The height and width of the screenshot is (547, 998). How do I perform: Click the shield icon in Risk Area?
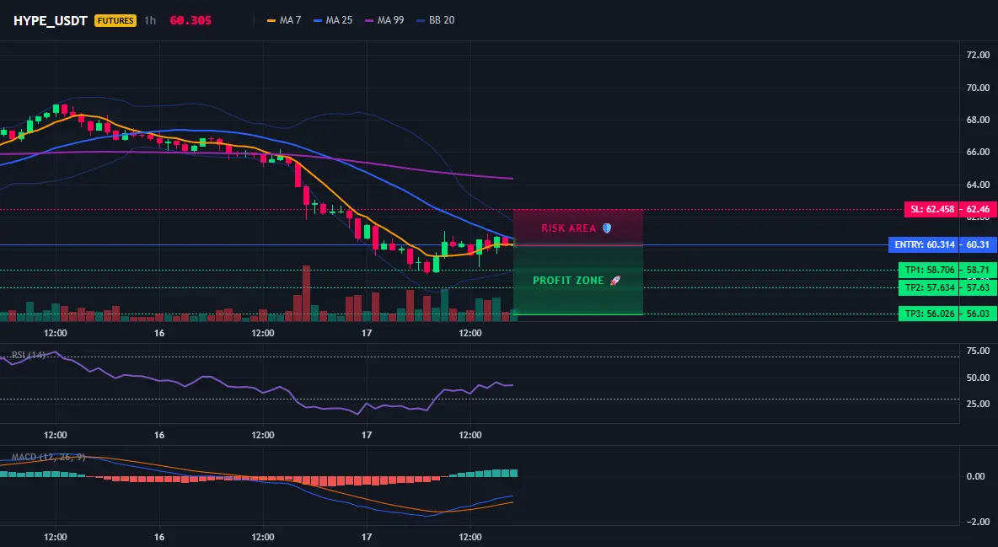[607, 228]
